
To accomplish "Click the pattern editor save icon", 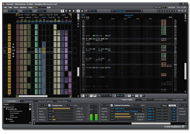I will (95, 96).
